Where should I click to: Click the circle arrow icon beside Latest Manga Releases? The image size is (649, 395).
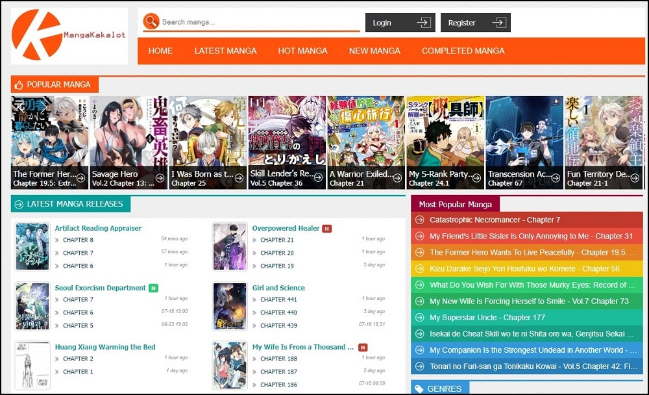[x=19, y=204]
